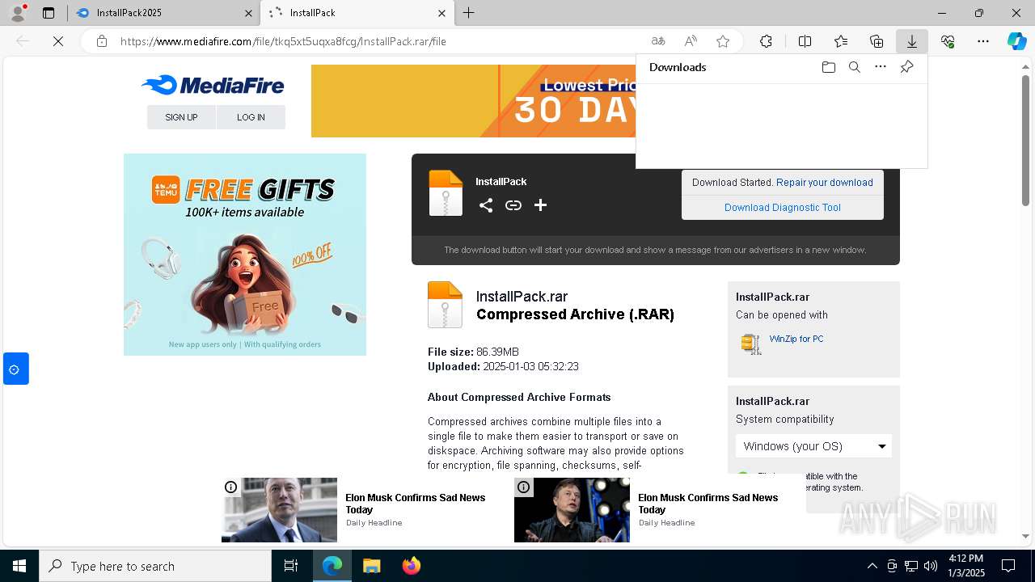This screenshot has height=582, width=1035.
Task: Click the taskbar search box
Action: pos(155,566)
